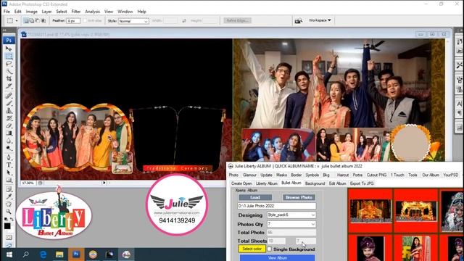Click New selection mode icon
The height and width of the screenshot is (261, 464).
click(26, 21)
